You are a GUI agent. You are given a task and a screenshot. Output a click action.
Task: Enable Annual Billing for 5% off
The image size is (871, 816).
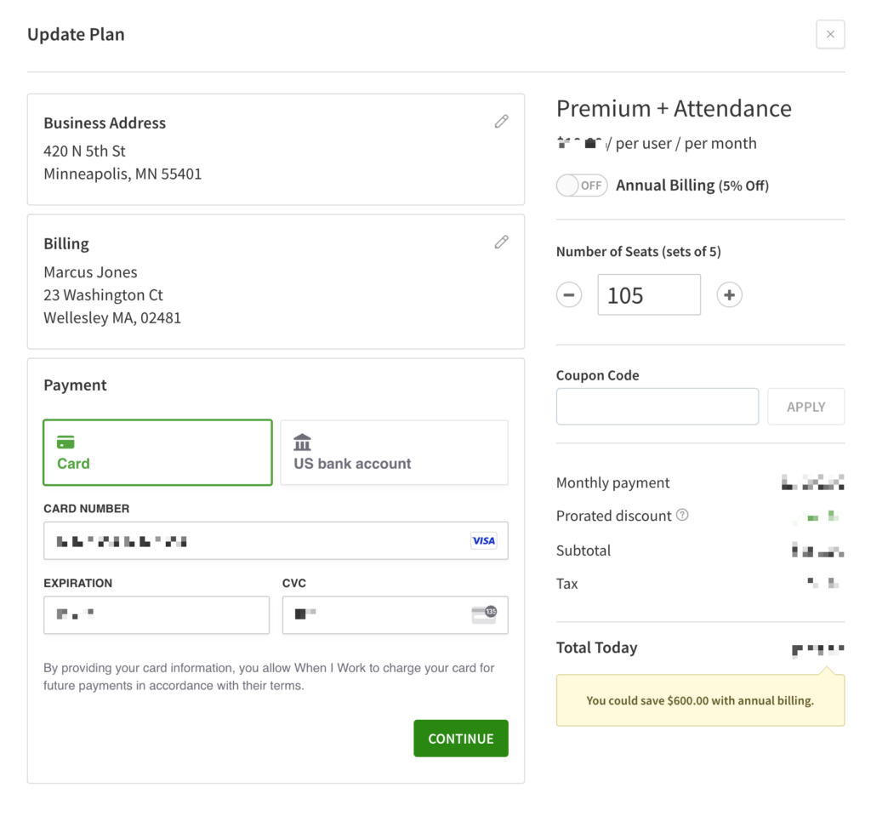click(x=582, y=185)
